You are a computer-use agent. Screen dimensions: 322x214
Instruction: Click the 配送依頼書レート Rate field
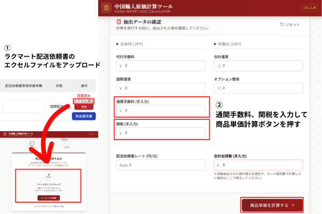pos(161,165)
